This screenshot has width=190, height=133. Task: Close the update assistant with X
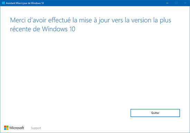(x=185, y=3)
